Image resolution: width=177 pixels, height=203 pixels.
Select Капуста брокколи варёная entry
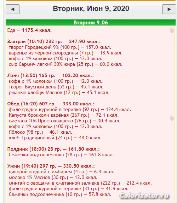(x=64, y=115)
